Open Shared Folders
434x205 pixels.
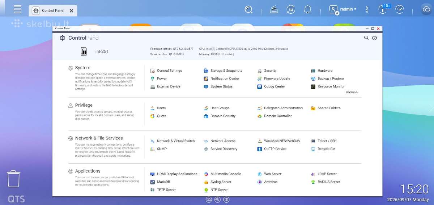(326, 108)
